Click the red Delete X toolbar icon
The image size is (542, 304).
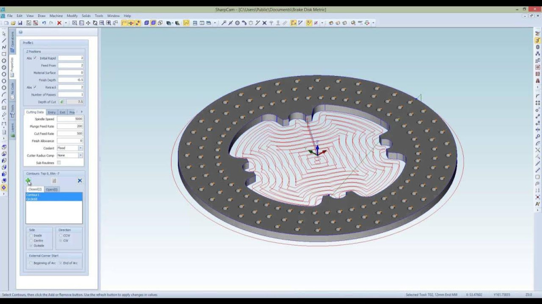pos(59,23)
